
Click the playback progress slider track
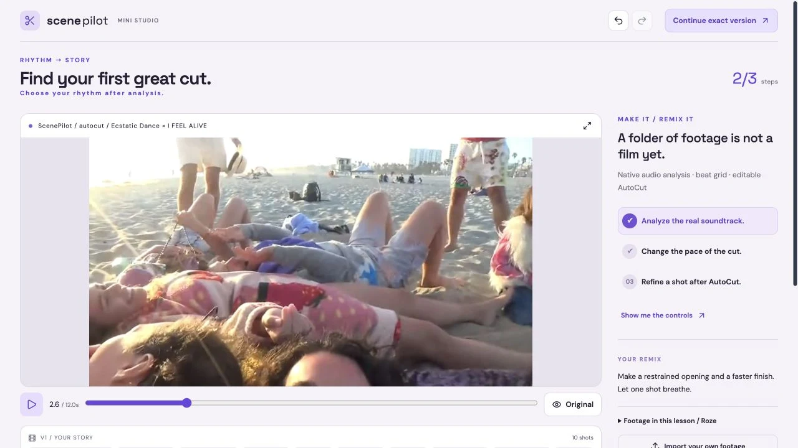coord(311,403)
